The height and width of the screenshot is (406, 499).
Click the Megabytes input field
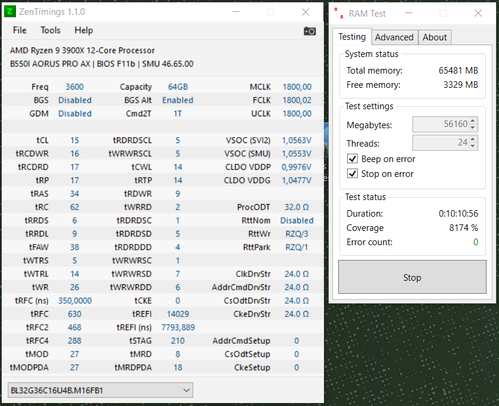(441, 124)
